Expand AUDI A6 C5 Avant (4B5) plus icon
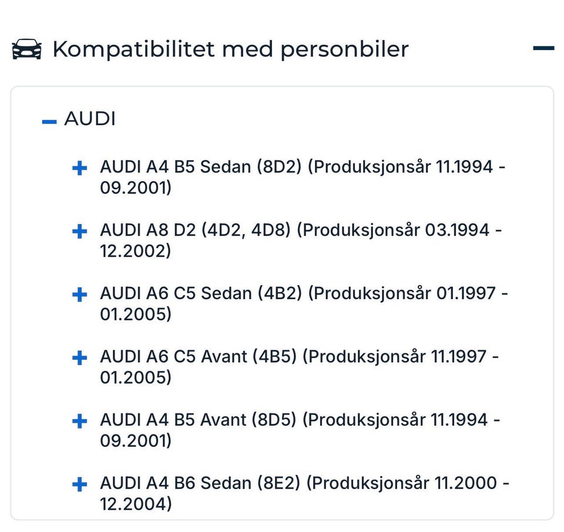The height and width of the screenshot is (532, 564). point(79,358)
